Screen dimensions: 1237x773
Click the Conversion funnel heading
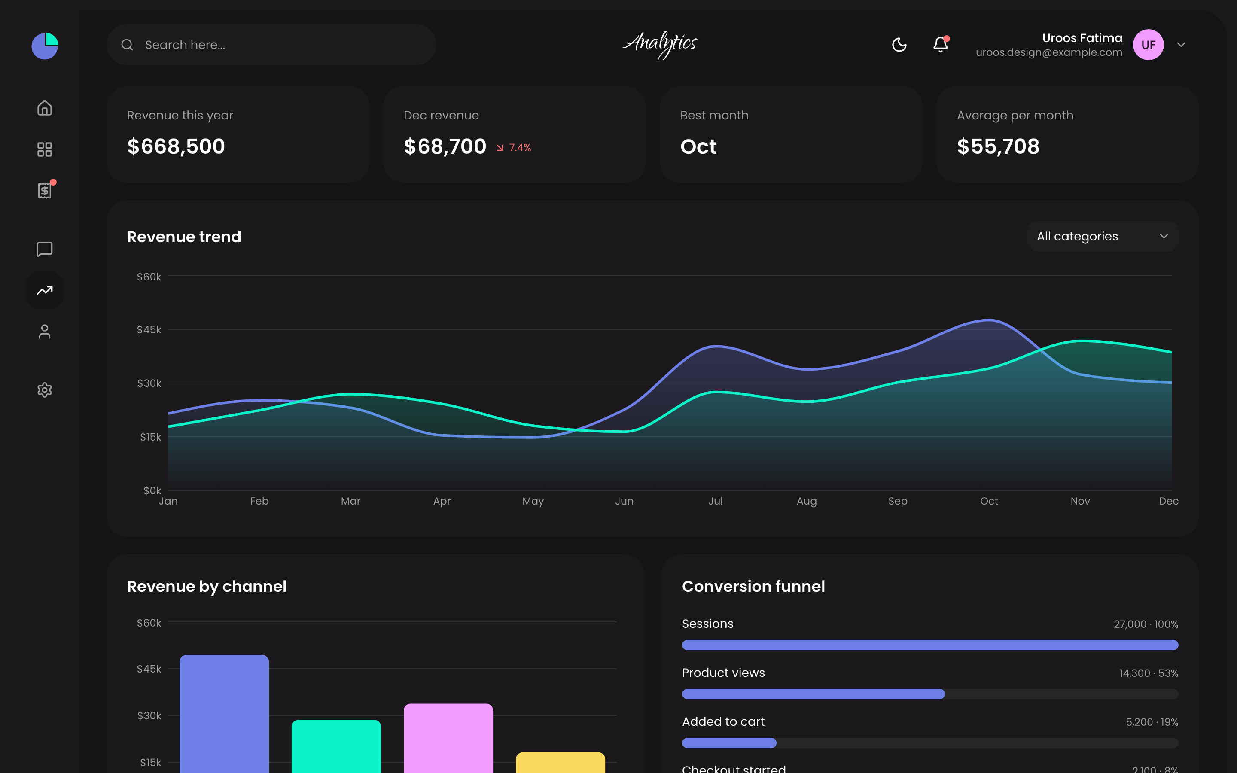coord(753,586)
